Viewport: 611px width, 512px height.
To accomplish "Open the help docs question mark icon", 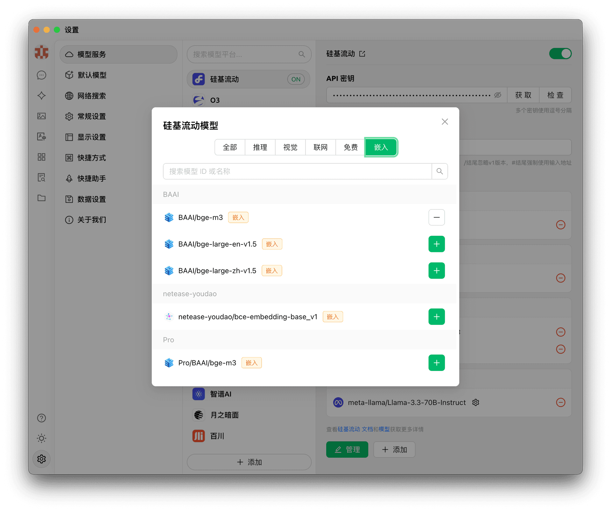I will 41,418.
